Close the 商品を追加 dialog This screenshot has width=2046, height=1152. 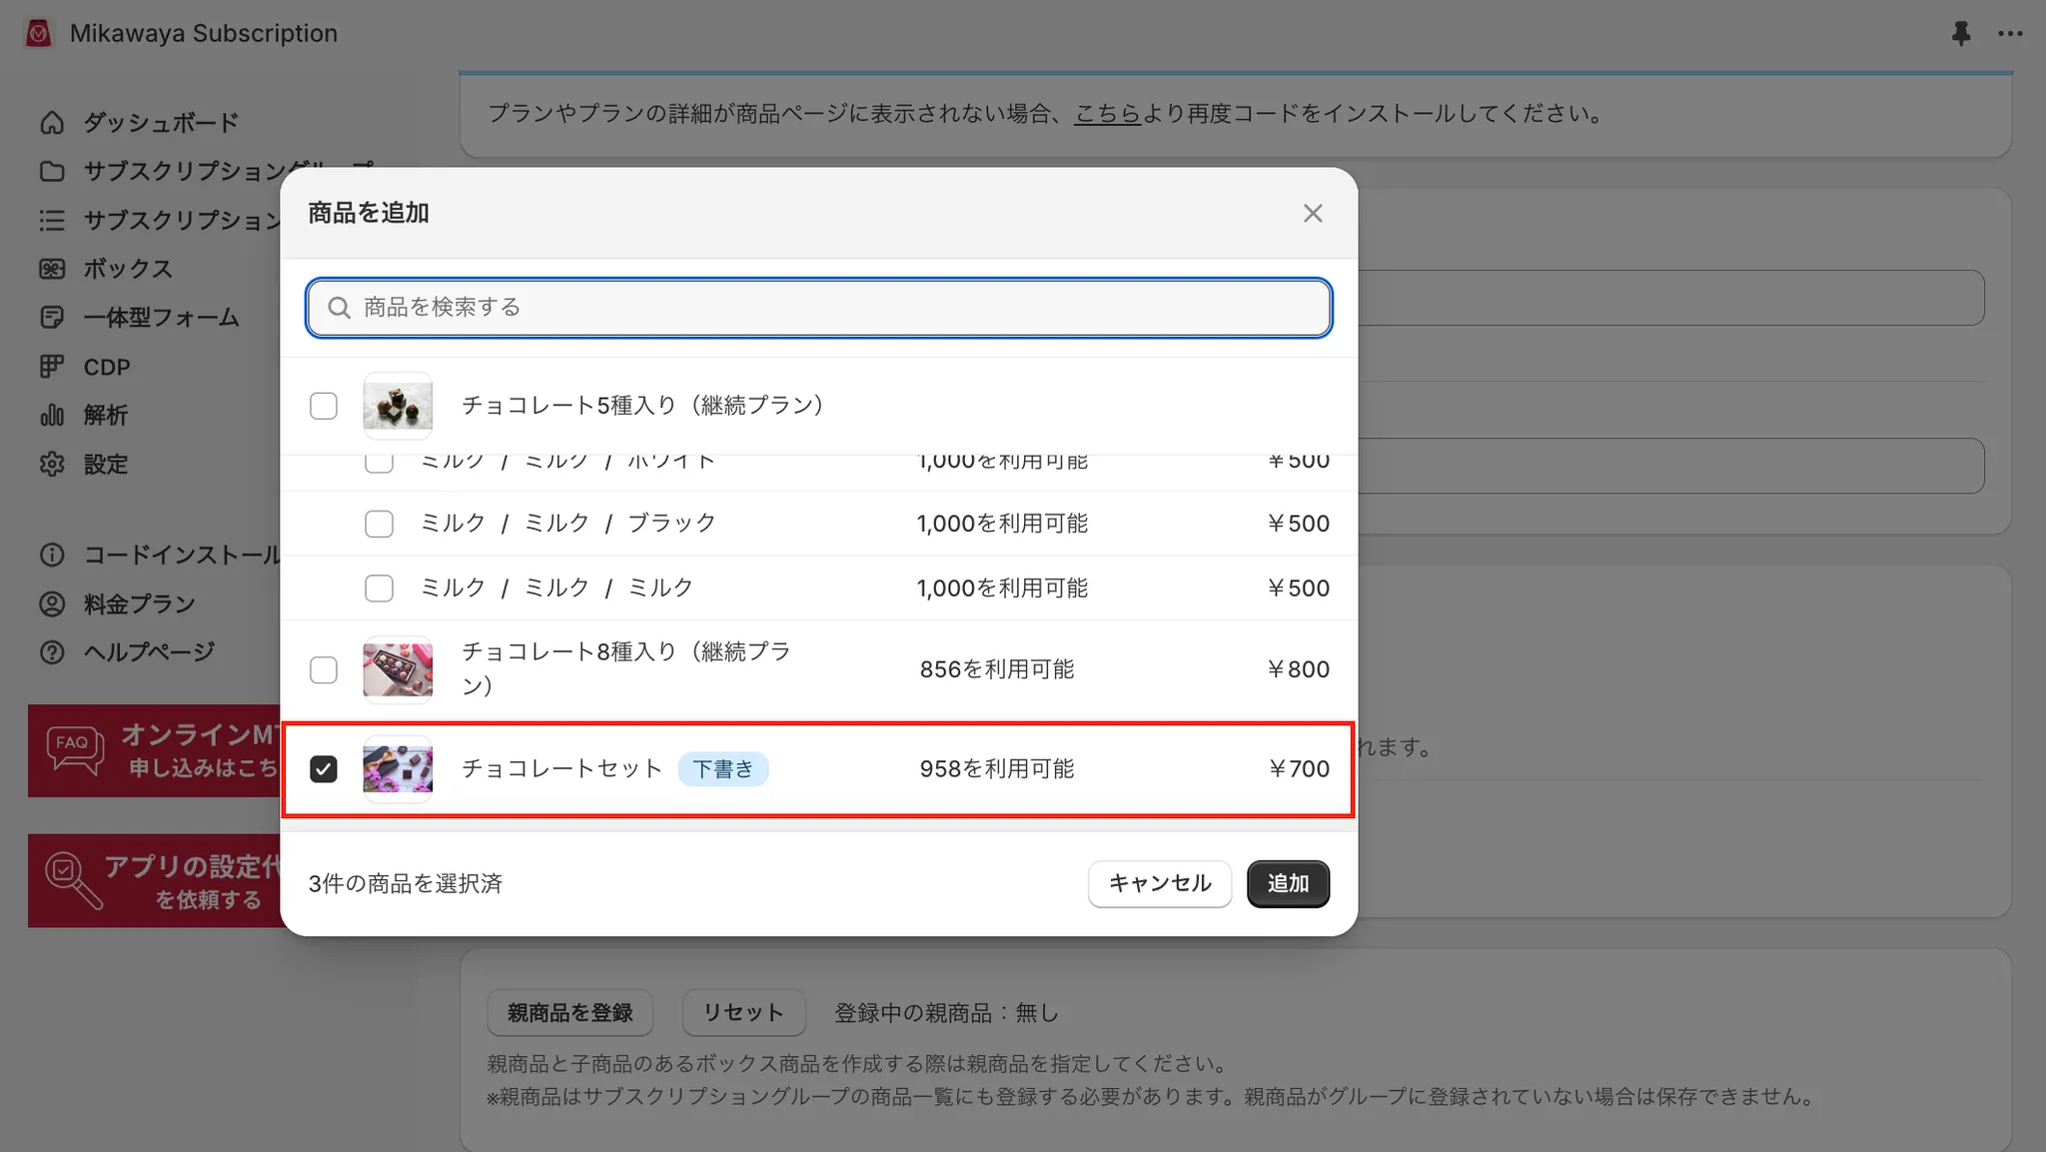point(1312,214)
